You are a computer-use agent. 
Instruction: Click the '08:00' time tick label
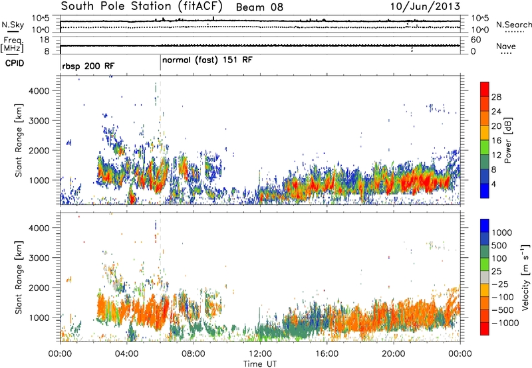pos(194,354)
